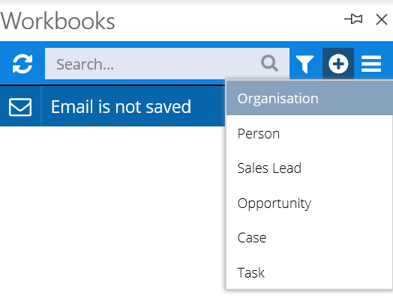This screenshot has height=297, width=393.
Task: Choose Case from the menu
Action: tap(310, 237)
